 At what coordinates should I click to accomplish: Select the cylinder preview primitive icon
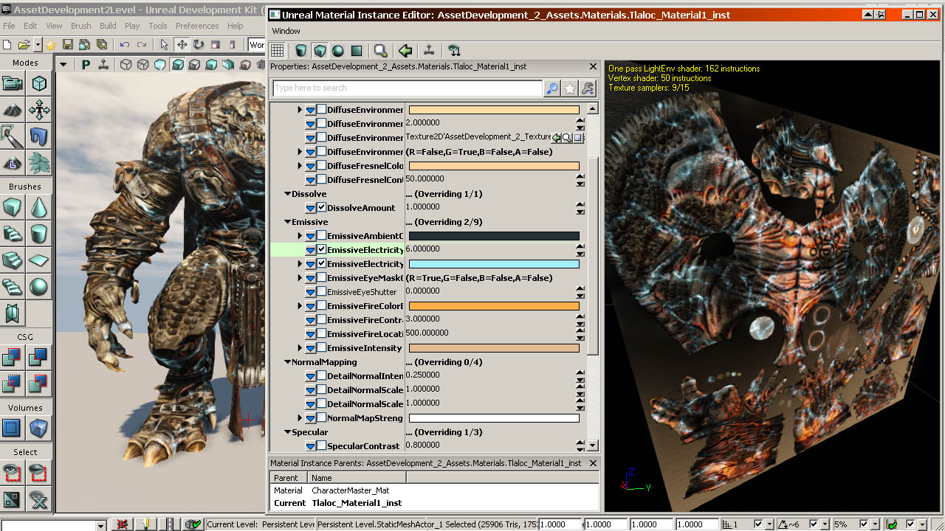pyautogui.click(x=301, y=51)
